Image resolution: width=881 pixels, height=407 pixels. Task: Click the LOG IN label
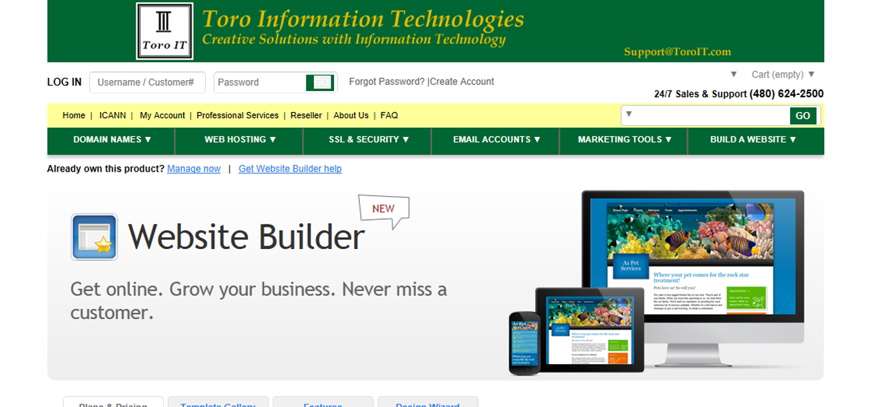(64, 82)
